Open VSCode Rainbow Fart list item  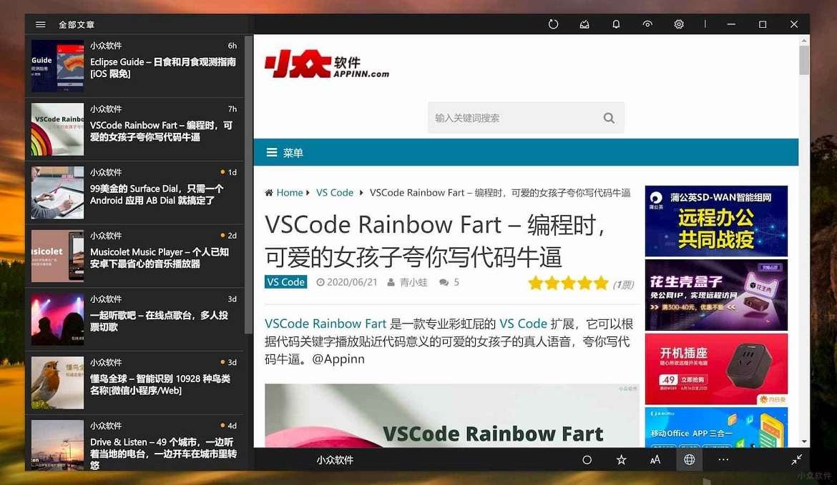click(134, 129)
